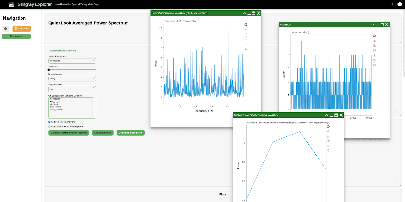This screenshot has width=405, height=202.
Task: Expand the Quicklook navigation dropdown
Action: click(x=16, y=36)
